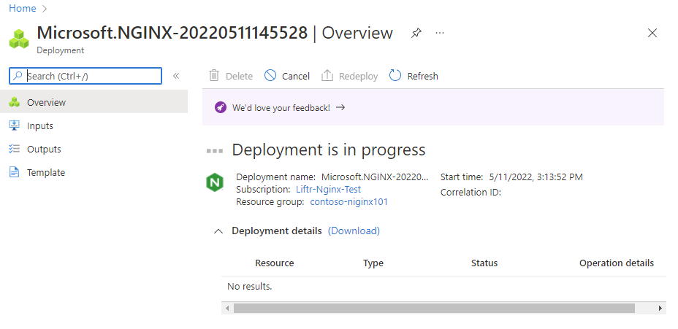Viewport: 678px width, 329px height.
Task: Click the Outputs checklist icon
Action: [15, 149]
